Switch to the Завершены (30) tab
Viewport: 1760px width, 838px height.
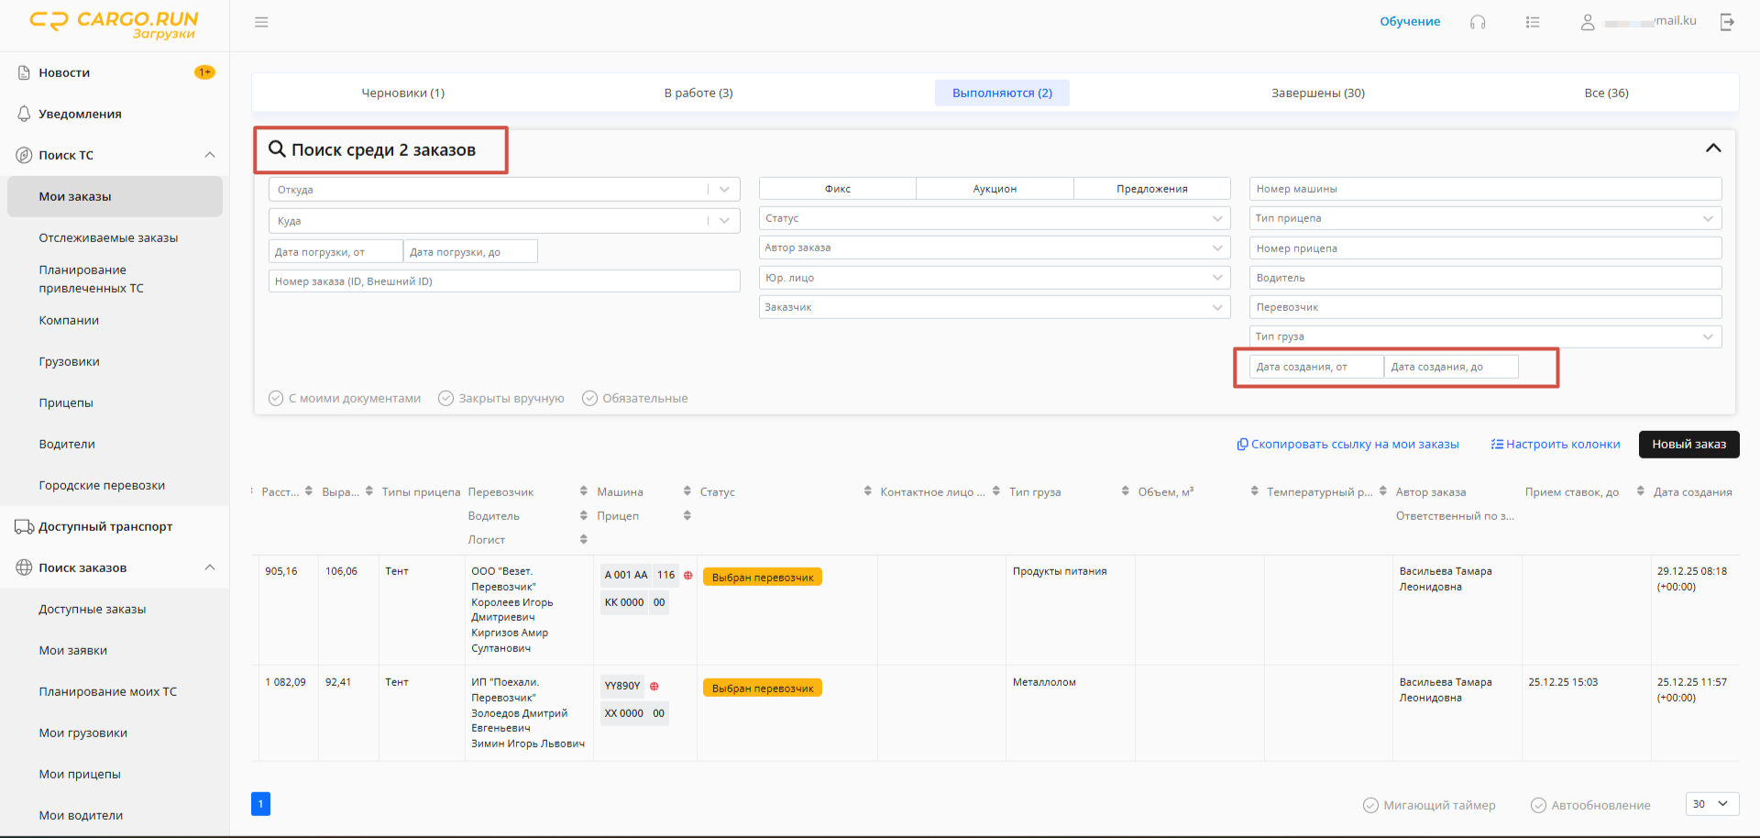[1318, 93]
